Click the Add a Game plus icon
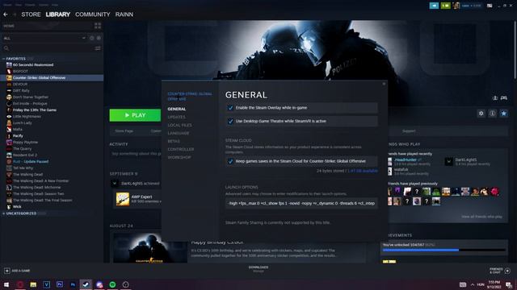The width and height of the screenshot is (517, 290). coord(7,271)
